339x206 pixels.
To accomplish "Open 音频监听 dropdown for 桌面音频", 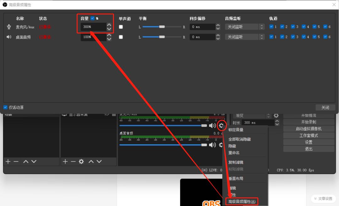I will (x=245, y=37).
